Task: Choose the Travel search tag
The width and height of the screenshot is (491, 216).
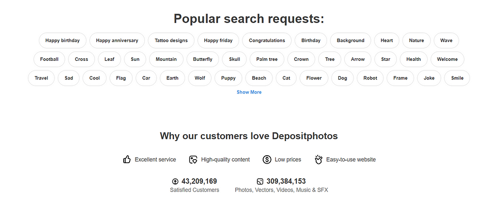Action: [41, 78]
